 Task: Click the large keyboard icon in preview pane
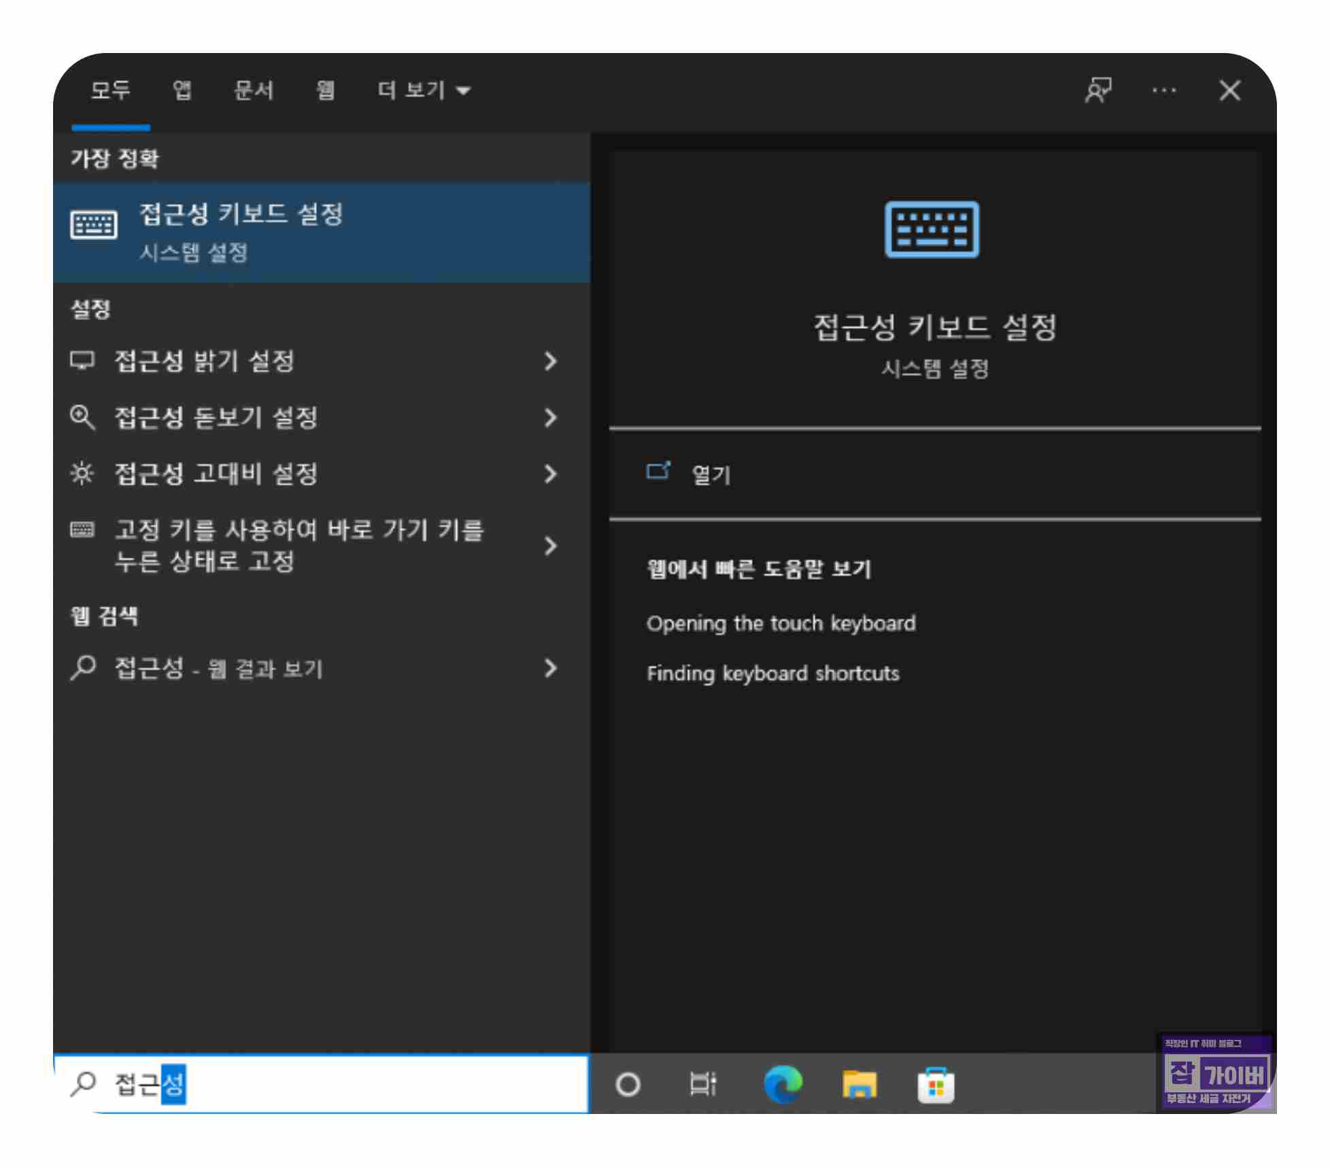pyautogui.click(x=932, y=230)
